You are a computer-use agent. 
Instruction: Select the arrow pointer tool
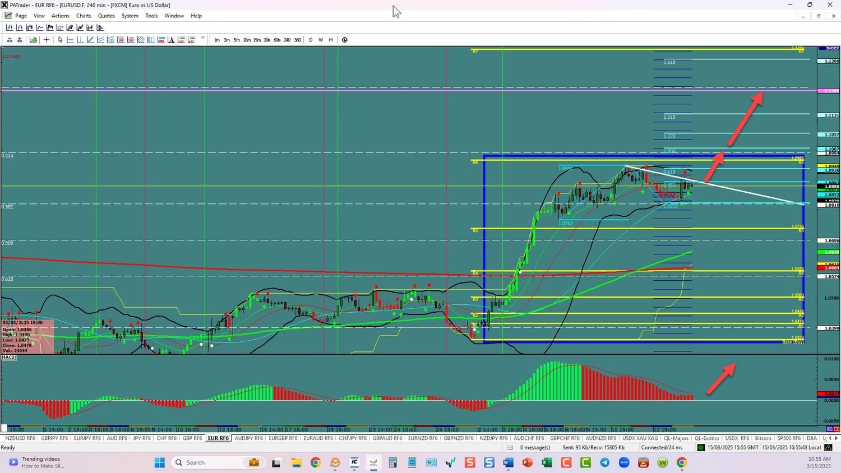[61, 40]
